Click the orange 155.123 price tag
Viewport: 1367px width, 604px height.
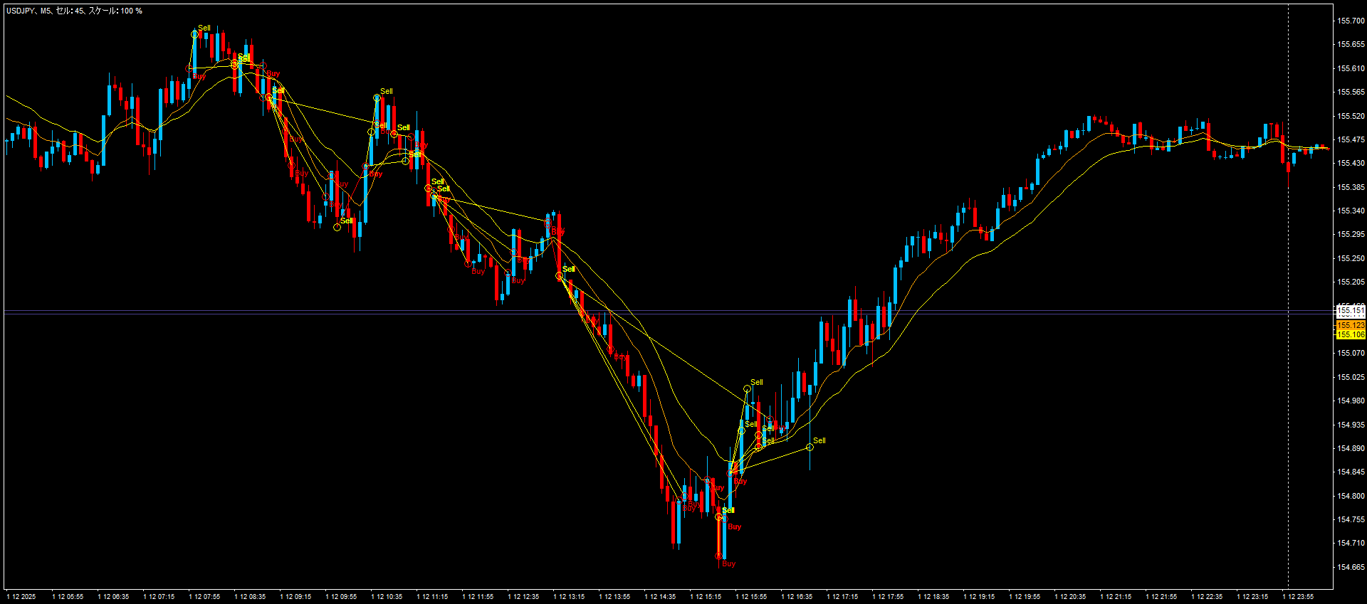click(1350, 325)
